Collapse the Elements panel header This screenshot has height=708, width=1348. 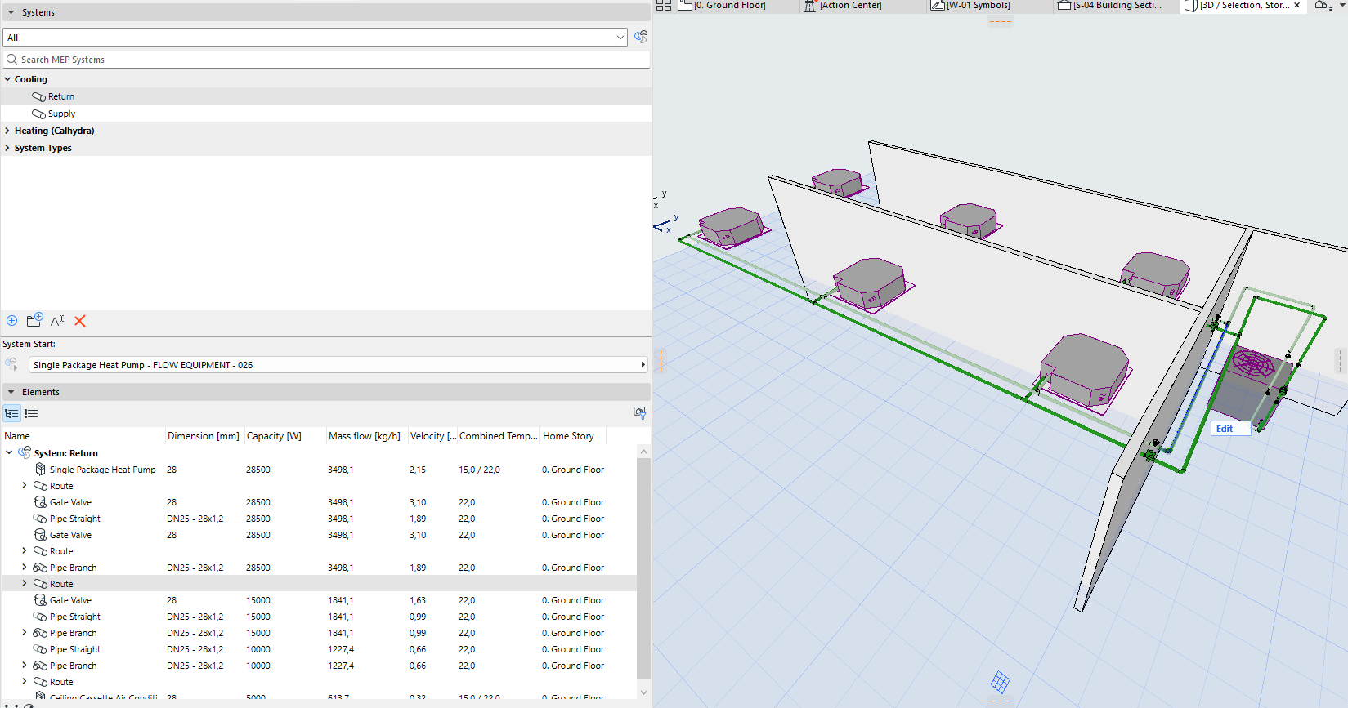click(11, 392)
